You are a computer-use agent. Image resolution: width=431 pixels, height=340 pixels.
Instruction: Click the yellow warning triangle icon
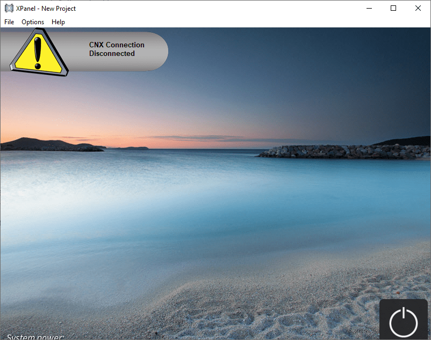click(x=38, y=53)
